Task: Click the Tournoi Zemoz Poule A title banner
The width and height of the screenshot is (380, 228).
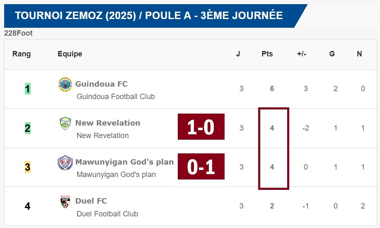Action: coord(149,16)
